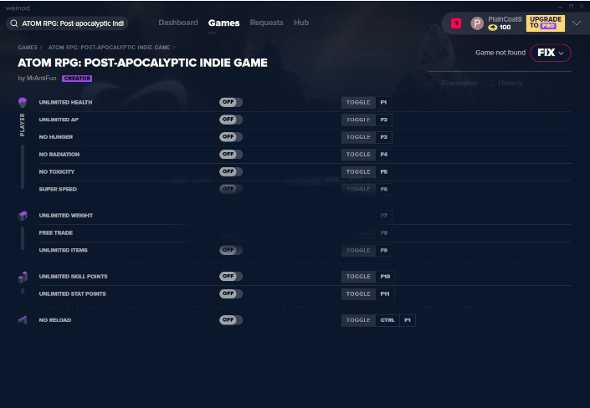Click Upgrade to Pro button

(x=545, y=23)
